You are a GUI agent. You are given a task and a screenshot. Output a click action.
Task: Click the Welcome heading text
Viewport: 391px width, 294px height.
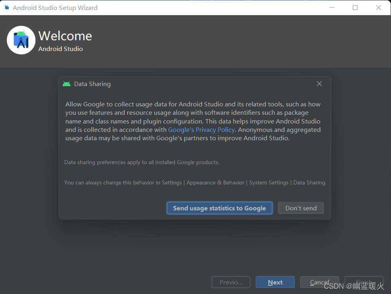pyautogui.click(x=65, y=36)
